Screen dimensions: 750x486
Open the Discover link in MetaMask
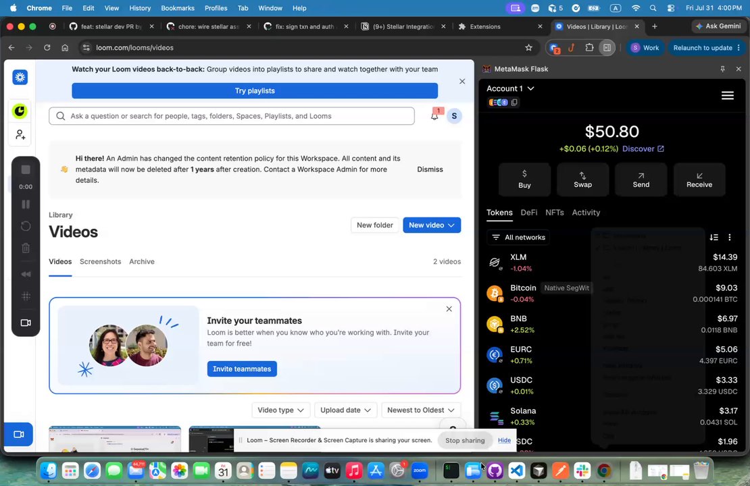643,148
